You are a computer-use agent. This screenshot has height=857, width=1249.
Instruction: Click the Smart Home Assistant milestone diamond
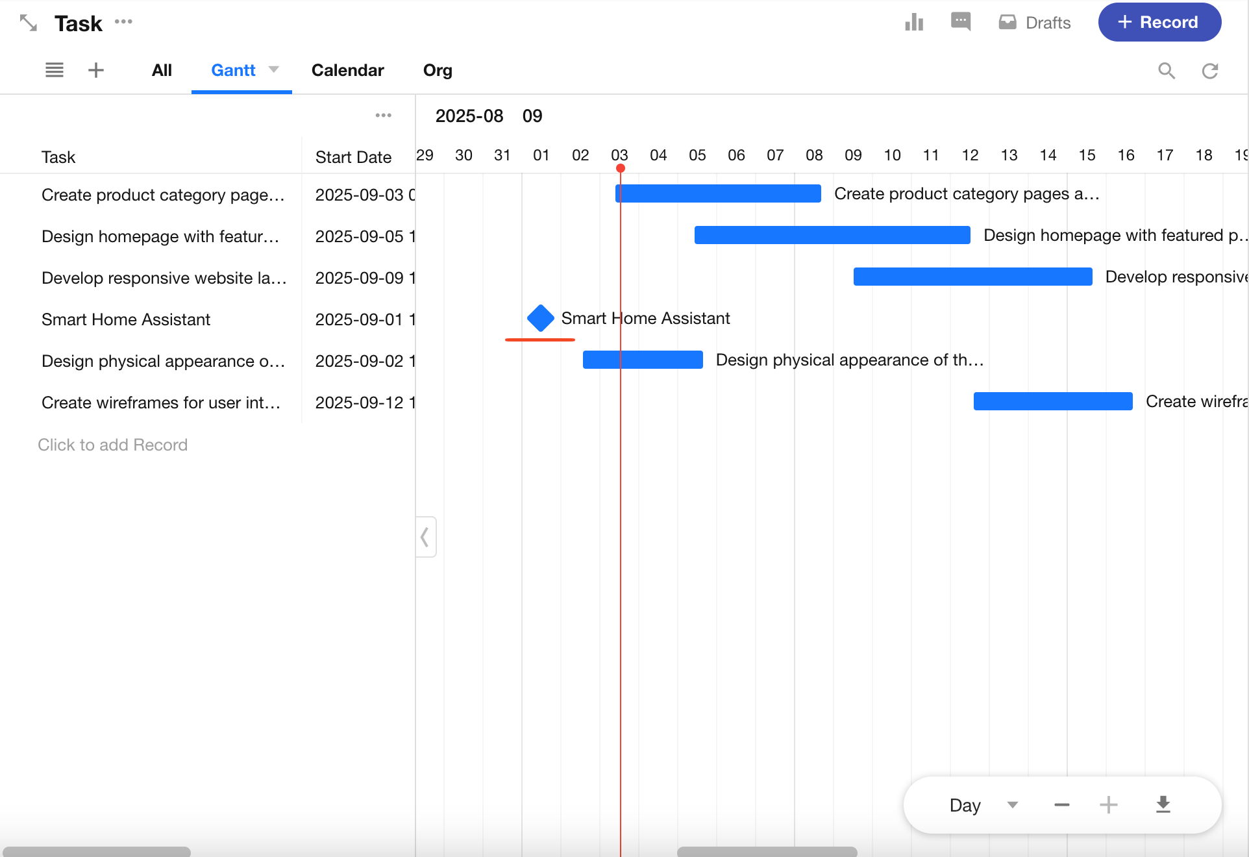[540, 318]
